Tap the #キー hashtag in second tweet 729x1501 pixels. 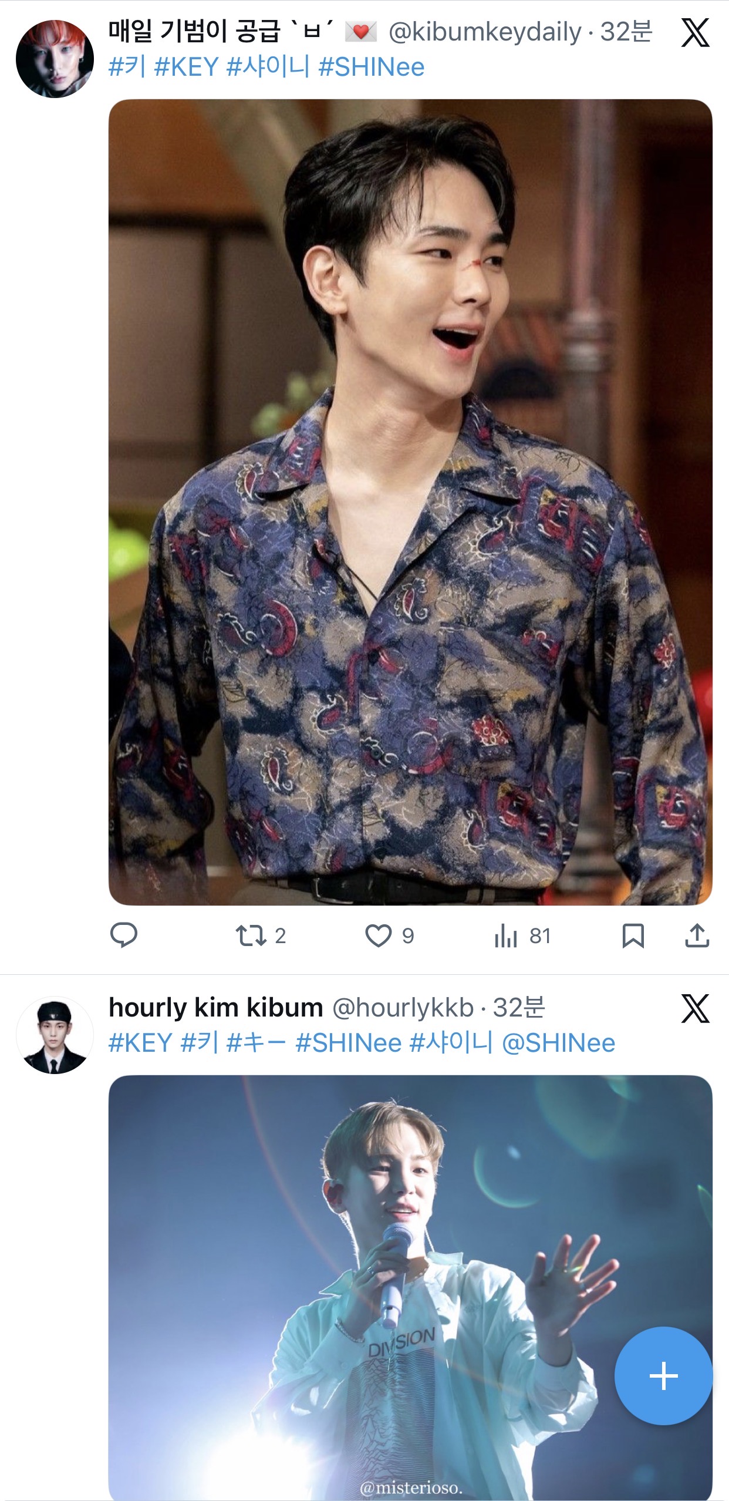256,1043
